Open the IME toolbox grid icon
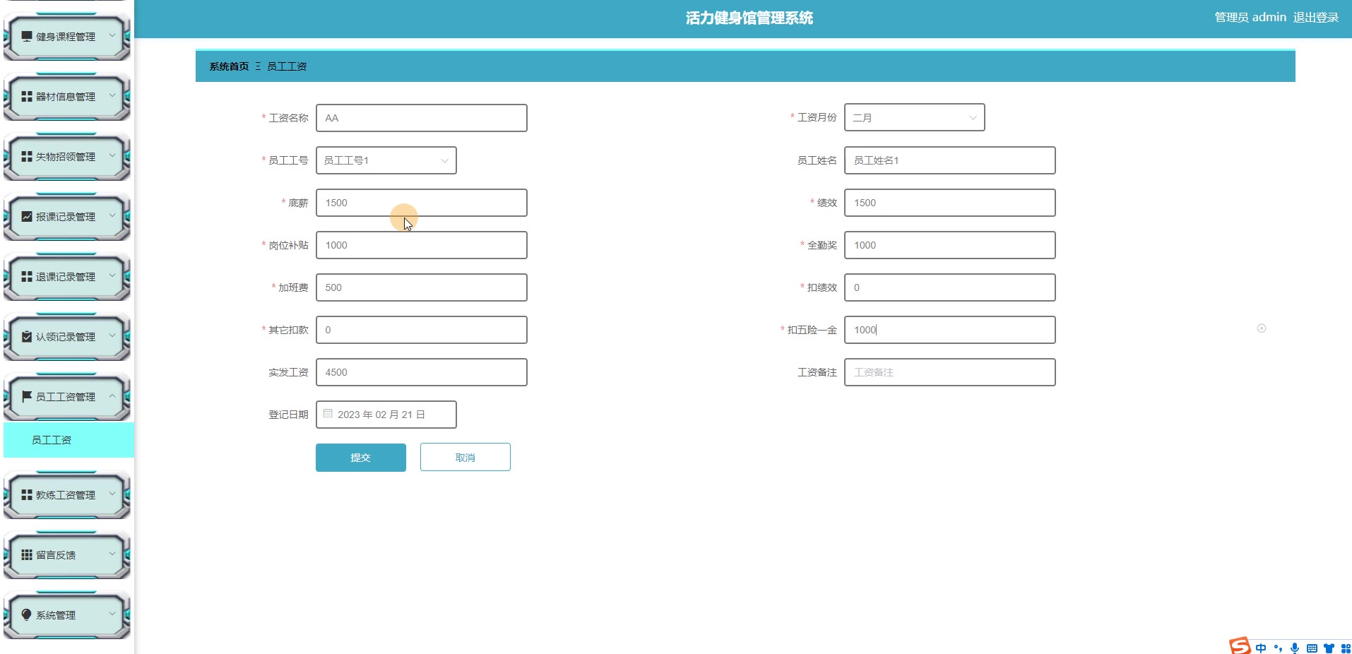 coord(1346,648)
